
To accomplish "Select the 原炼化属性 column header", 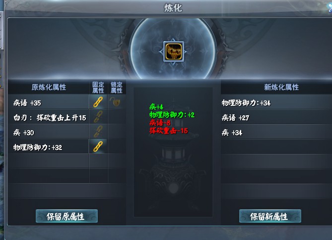I will [49, 87].
